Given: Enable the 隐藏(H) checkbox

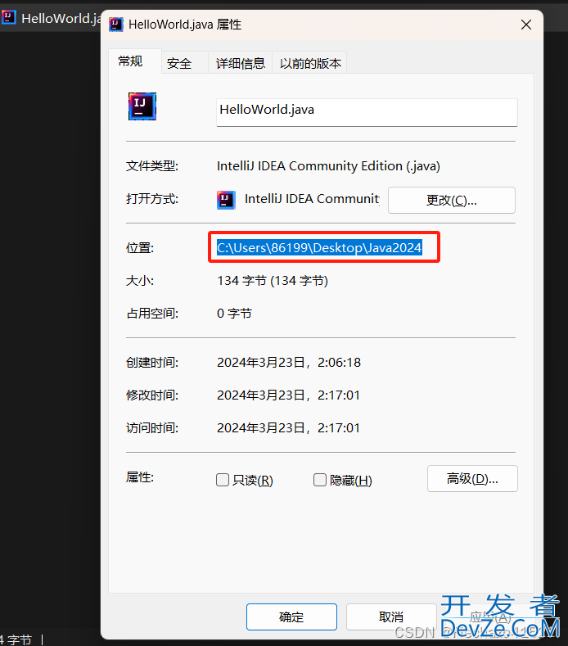Looking at the screenshot, I should click(x=320, y=480).
